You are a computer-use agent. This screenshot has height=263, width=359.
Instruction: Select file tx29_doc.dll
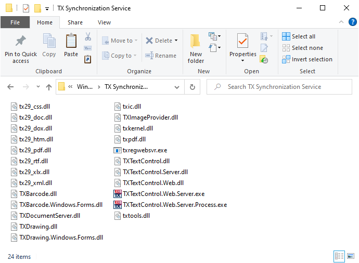31,117
